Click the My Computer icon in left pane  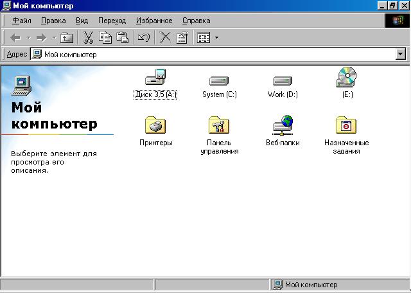tap(21, 85)
